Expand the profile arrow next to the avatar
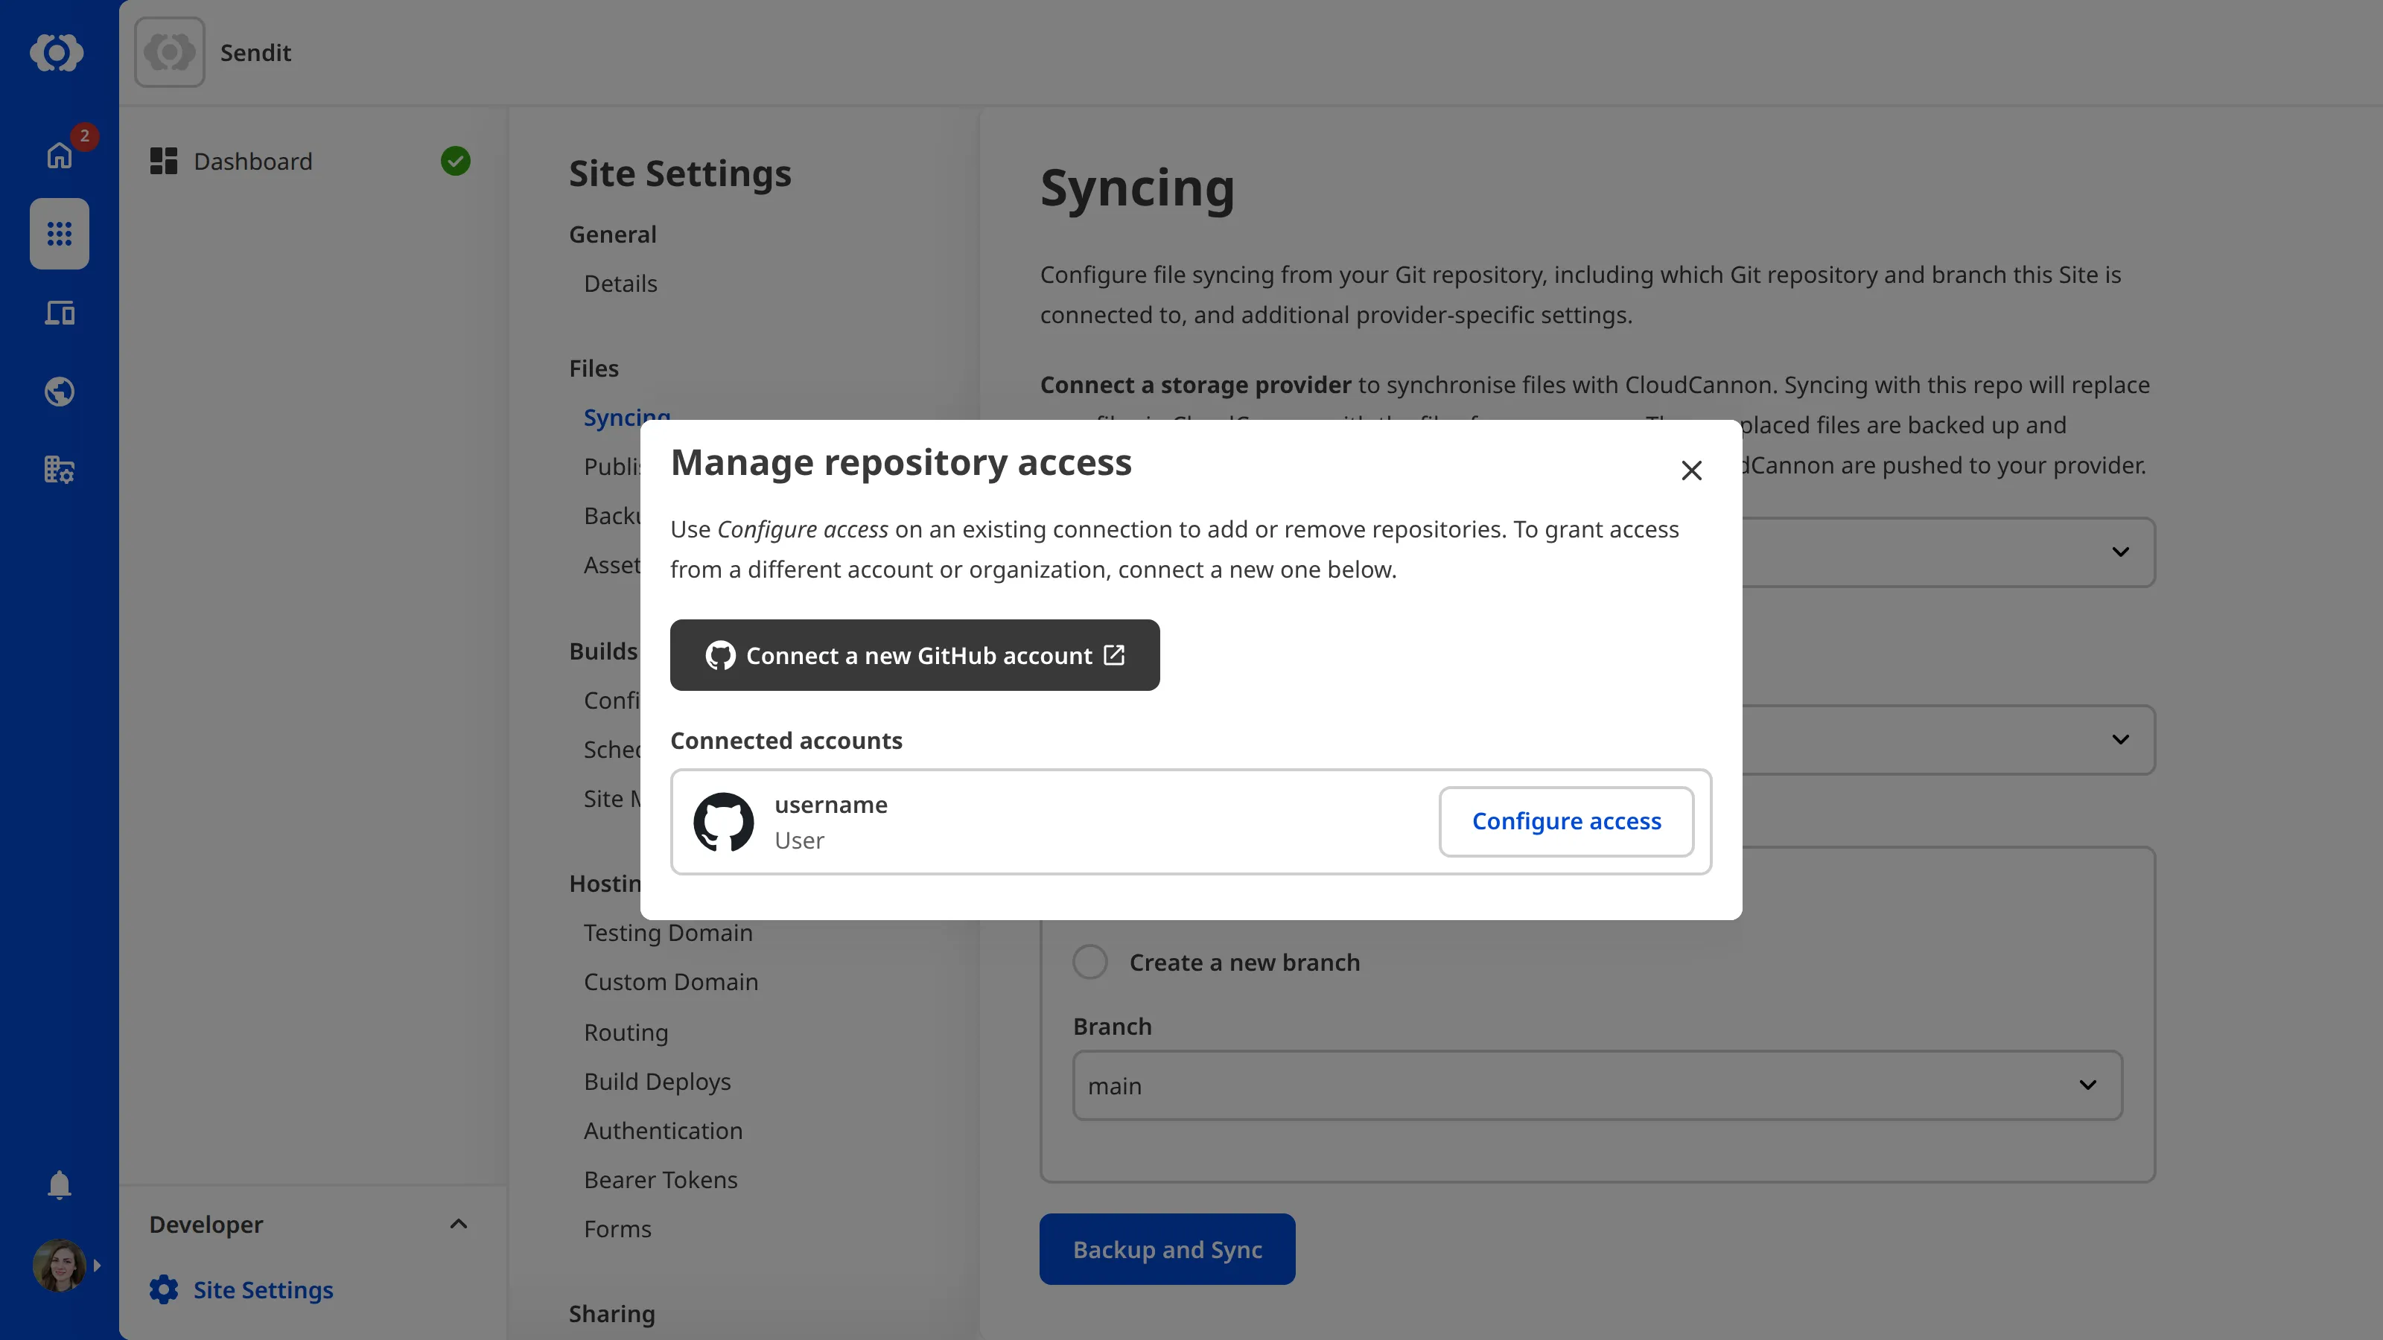 tap(98, 1265)
